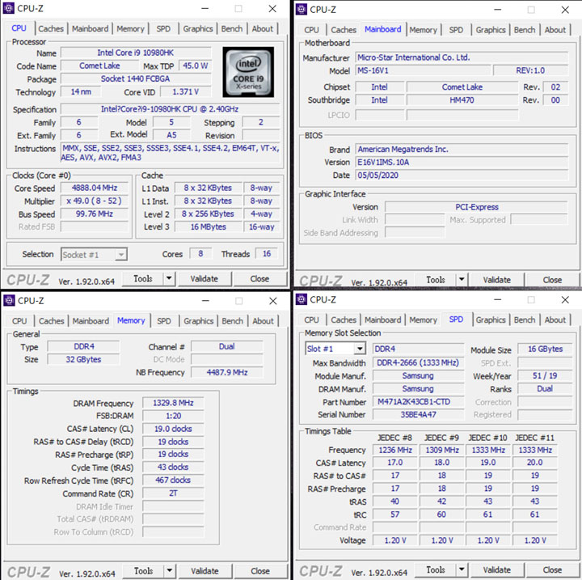Click the Level 3 cache value 16 MBytes
The height and width of the screenshot is (580, 582).
(x=209, y=227)
